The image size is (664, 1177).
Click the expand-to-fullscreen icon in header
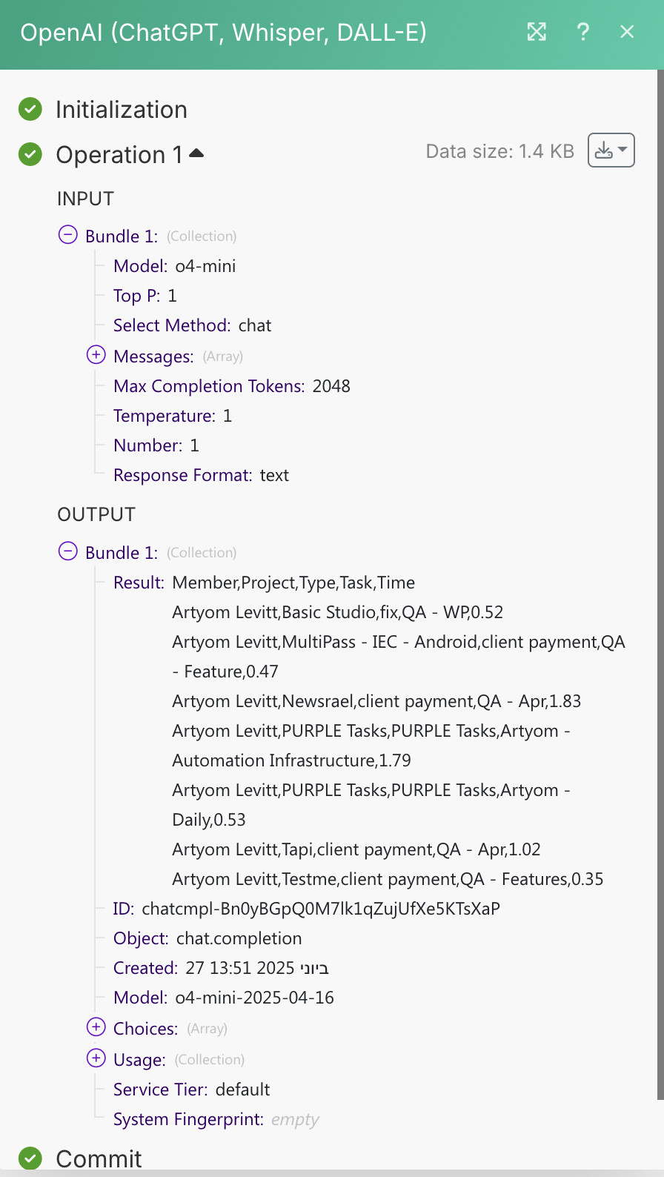click(x=537, y=32)
